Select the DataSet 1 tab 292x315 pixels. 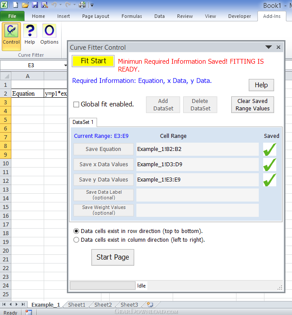point(83,122)
